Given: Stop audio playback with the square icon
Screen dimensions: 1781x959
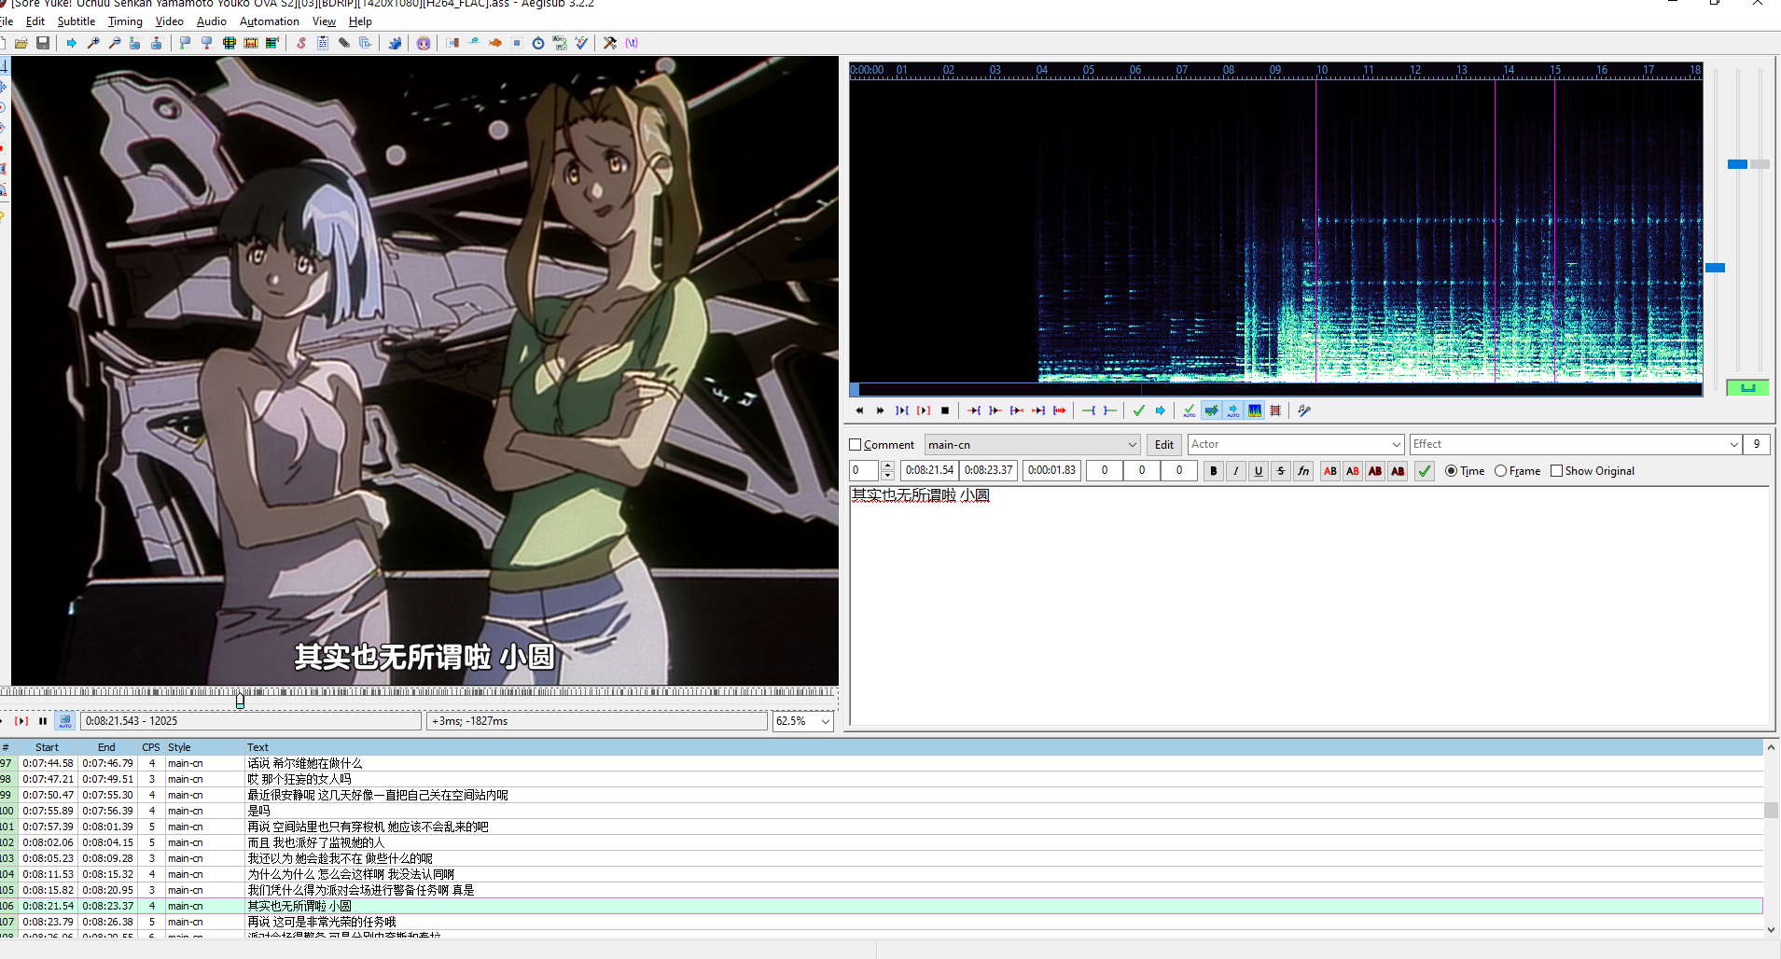Looking at the screenshot, I should pos(945,410).
